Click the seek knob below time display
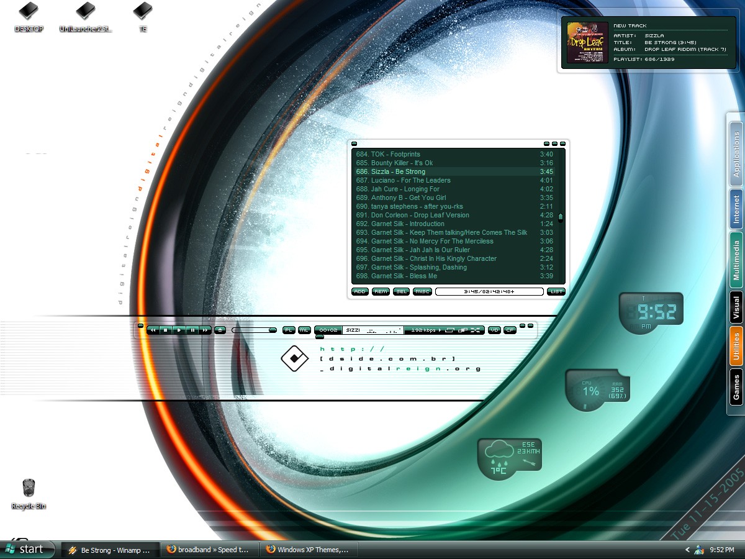This screenshot has height=559, width=745. tap(319, 337)
